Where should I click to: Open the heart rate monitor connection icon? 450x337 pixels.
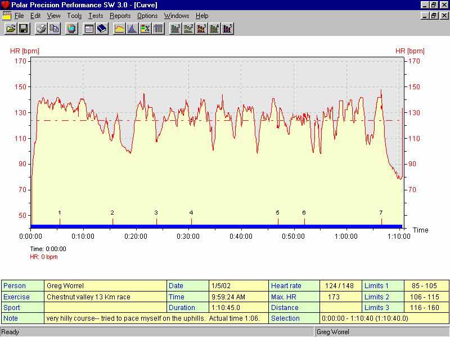pyautogui.click(x=71, y=29)
